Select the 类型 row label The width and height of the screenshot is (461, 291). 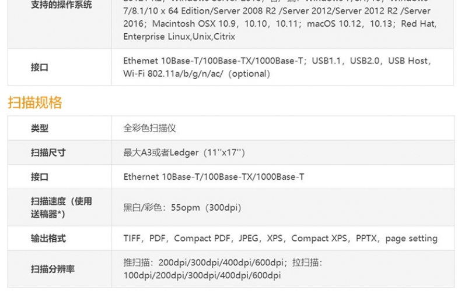point(40,128)
